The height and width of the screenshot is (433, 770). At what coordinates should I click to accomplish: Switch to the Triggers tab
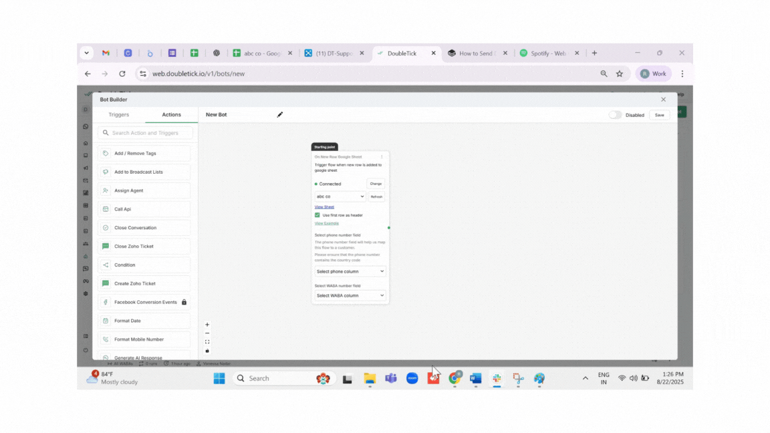pos(119,115)
